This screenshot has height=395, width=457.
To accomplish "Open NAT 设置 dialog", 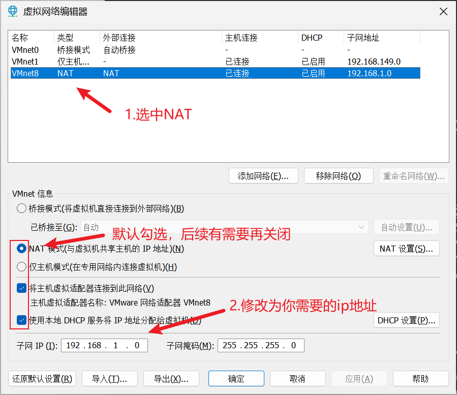I will coord(406,249).
